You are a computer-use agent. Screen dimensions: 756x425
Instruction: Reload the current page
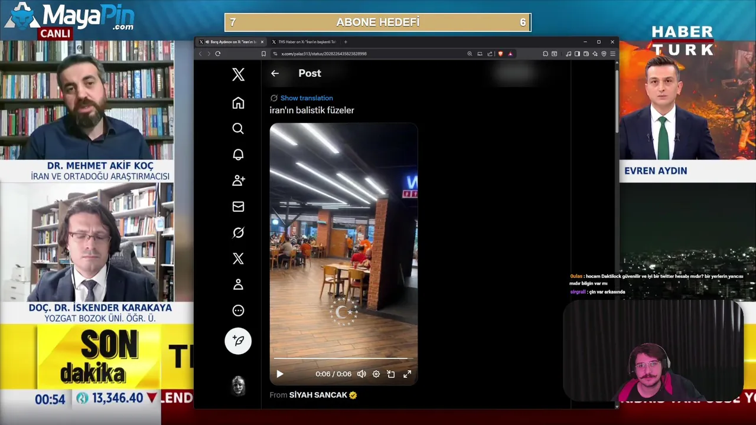tap(218, 54)
